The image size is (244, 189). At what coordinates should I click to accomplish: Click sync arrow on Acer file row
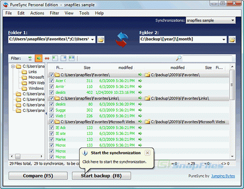click(140, 81)
